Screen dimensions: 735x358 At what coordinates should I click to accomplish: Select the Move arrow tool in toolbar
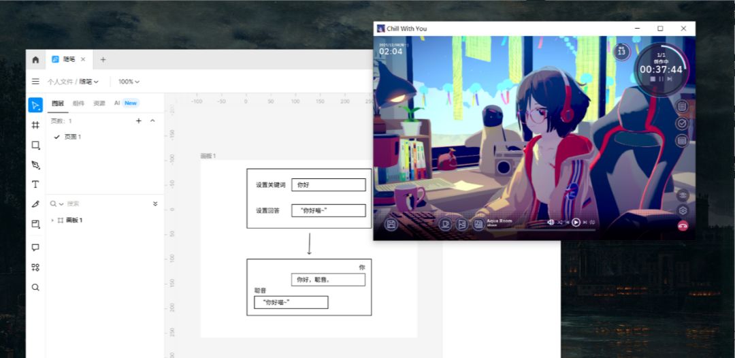(35, 105)
